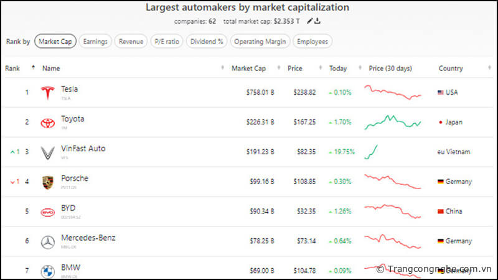498x280 pixels.
Task: Select the Dividend % ranking option
Action: click(207, 42)
